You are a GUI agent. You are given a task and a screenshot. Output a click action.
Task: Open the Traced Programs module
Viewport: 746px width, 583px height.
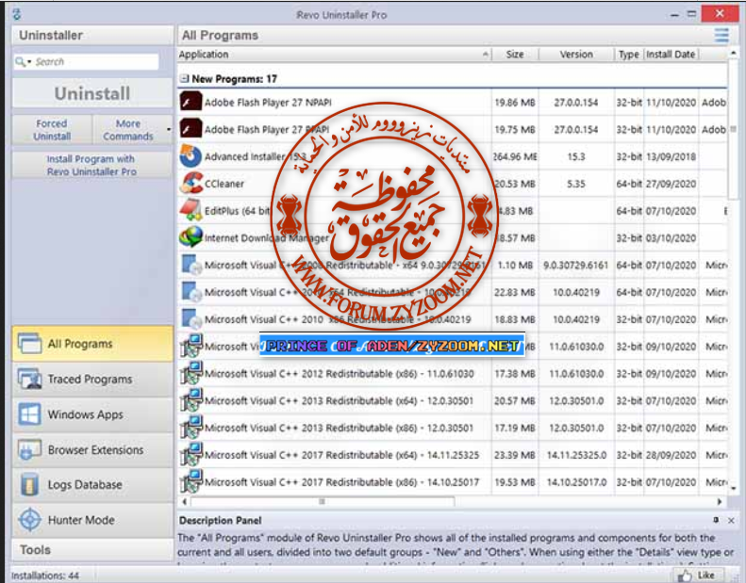click(92, 379)
